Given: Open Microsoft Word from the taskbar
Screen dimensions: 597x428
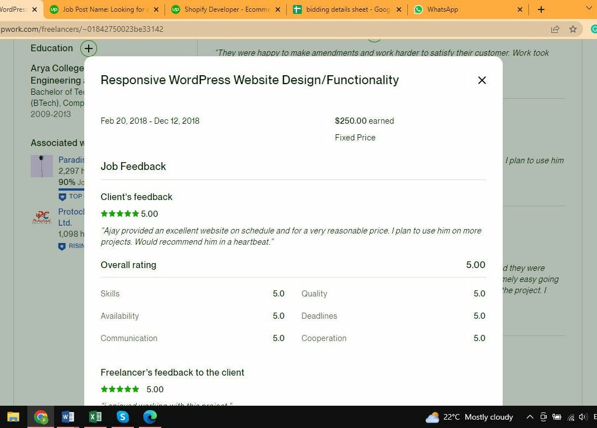Looking at the screenshot, I should pyautogui.click(x=68, y=417).
